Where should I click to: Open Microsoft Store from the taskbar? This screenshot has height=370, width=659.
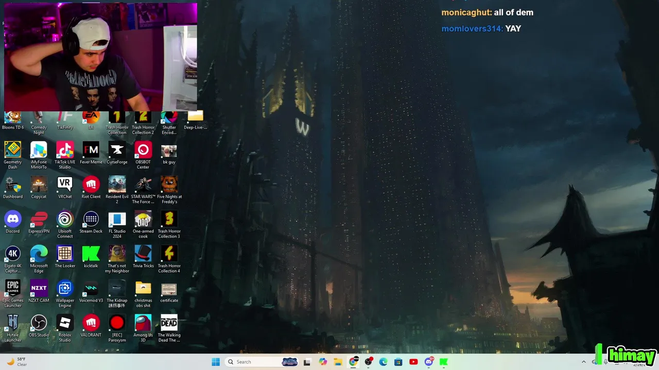pos(398,362)
